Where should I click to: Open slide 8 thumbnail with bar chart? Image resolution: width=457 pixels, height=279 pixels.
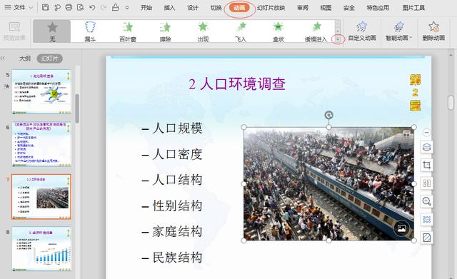click(x=41, y=249)
